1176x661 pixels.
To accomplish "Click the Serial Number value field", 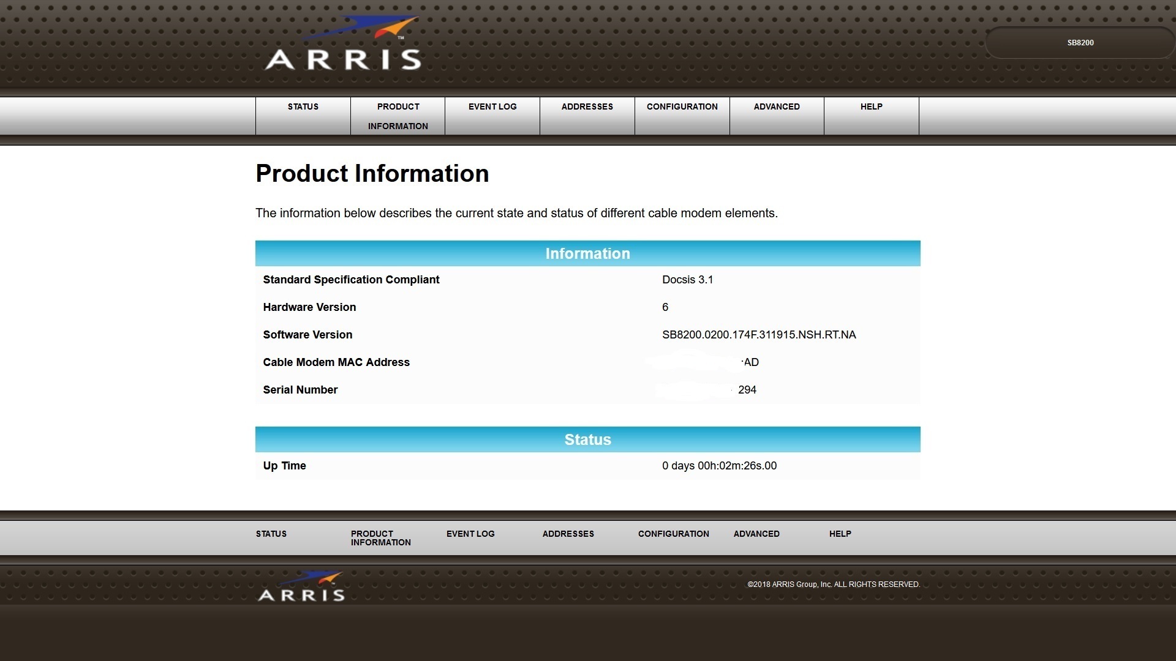I will coord(745,389).
